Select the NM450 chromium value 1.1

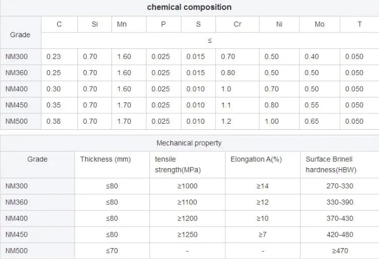click(x=226, y=105)
